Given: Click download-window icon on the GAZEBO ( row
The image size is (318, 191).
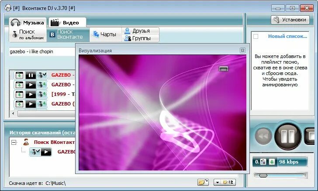Looking at the screenshot, I should click(x=19, y=104).
